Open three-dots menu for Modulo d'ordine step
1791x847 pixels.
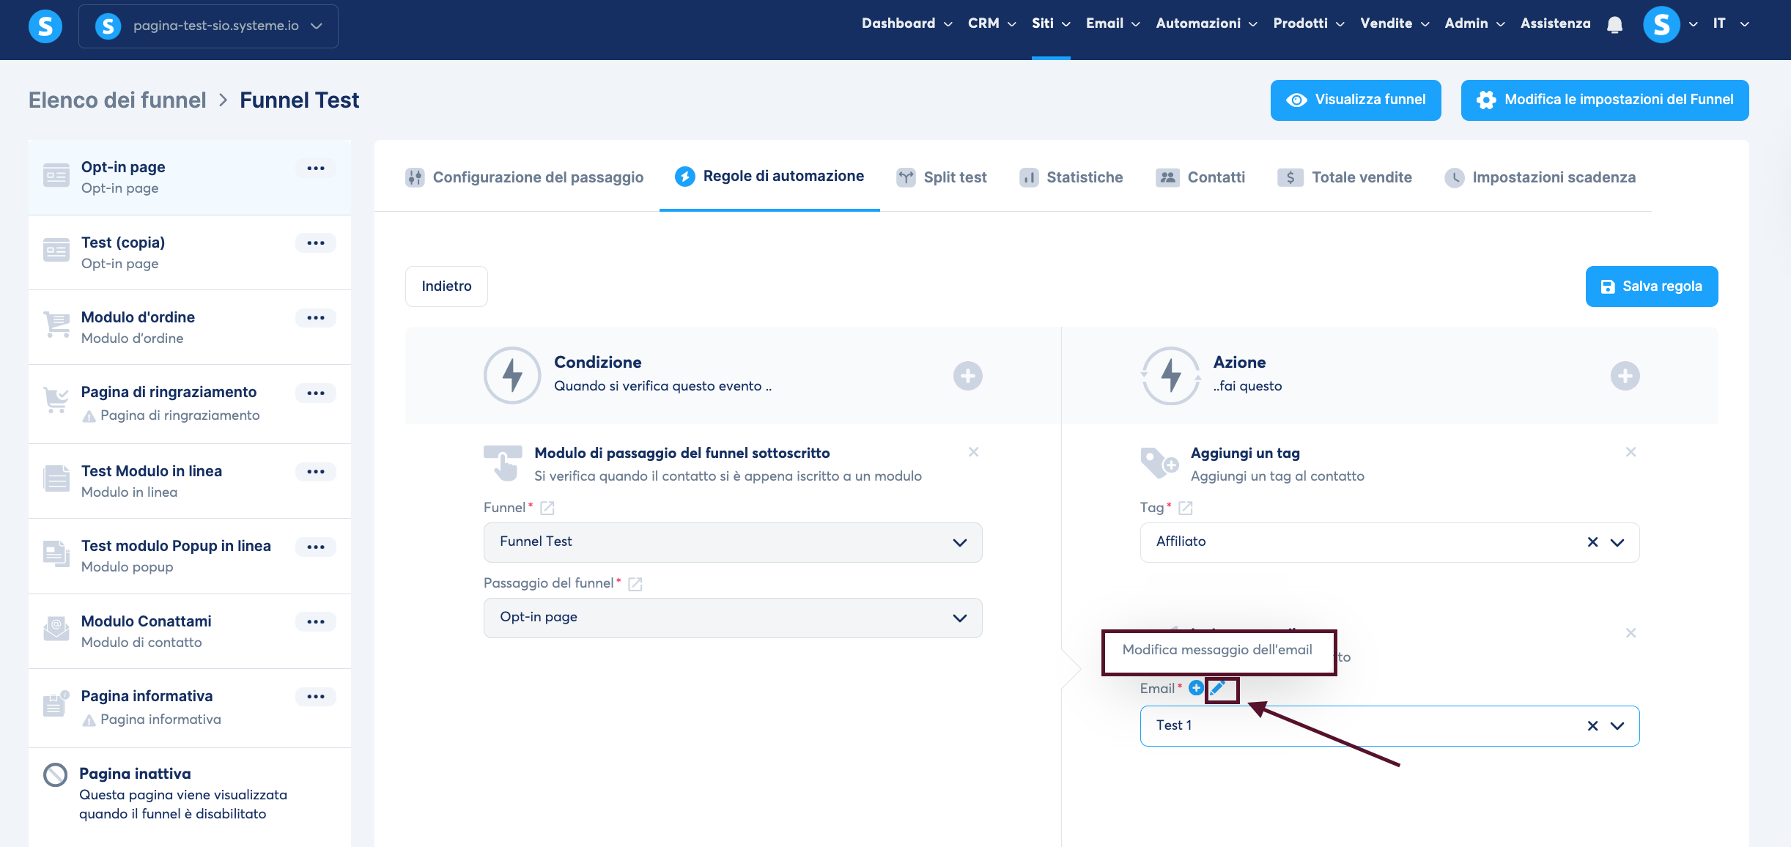(316, 318)
